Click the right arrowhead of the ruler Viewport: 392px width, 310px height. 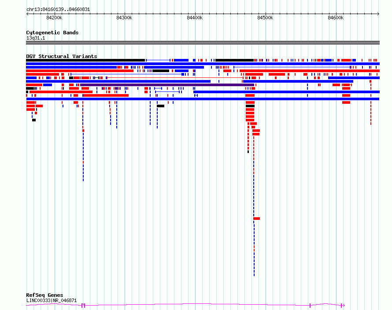click(378, 14)
